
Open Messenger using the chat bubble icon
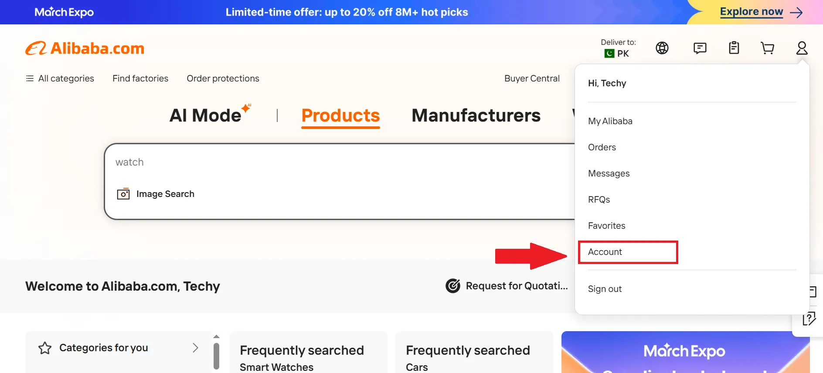[x=700, y=48]
